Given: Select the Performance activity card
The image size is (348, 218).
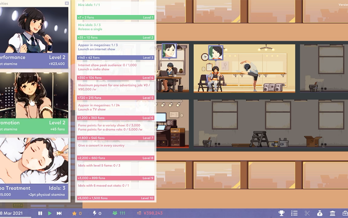Looking at the screenshot, I should 34,37.
